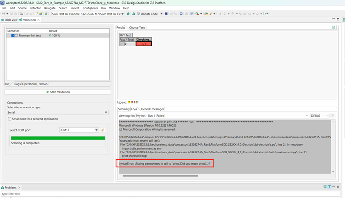Click the green warning triangle toolbar icon
Screen dimensions: 345x198
point(134,14)
